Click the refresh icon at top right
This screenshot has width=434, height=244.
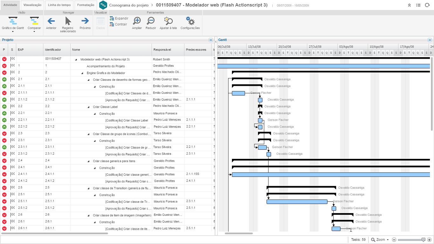427,5
